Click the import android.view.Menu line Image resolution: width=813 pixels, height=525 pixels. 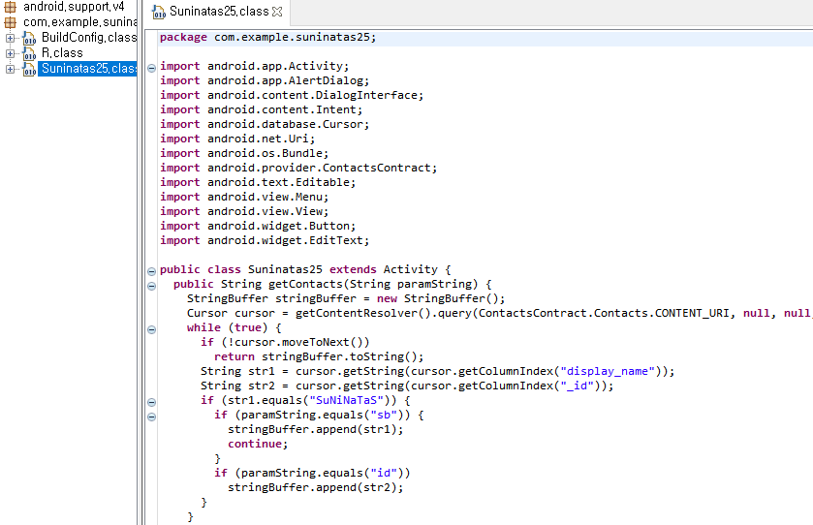[244, 197]
